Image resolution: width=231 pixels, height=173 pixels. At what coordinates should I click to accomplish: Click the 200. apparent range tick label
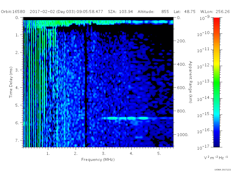point(181,41)
